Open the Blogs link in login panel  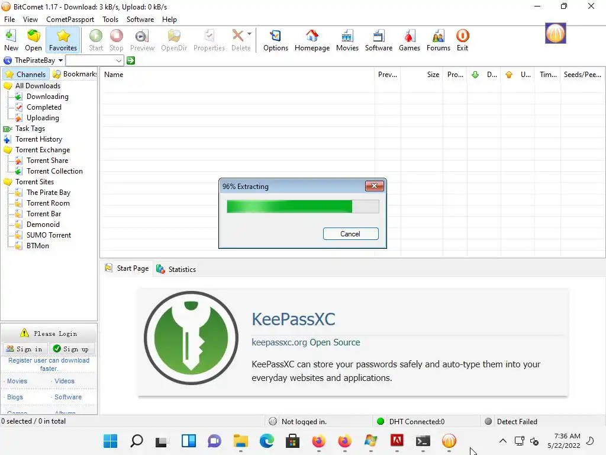coord(15,398)
